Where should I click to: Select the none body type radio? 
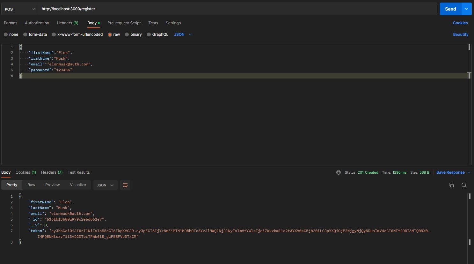[x=6, y=34]
